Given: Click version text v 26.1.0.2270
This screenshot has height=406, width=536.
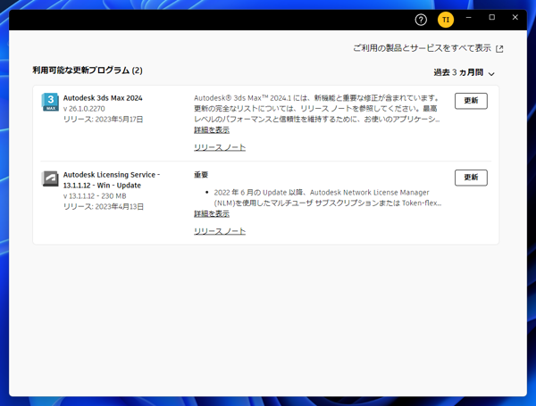Looking at the screenshot, I should (84, 109).
